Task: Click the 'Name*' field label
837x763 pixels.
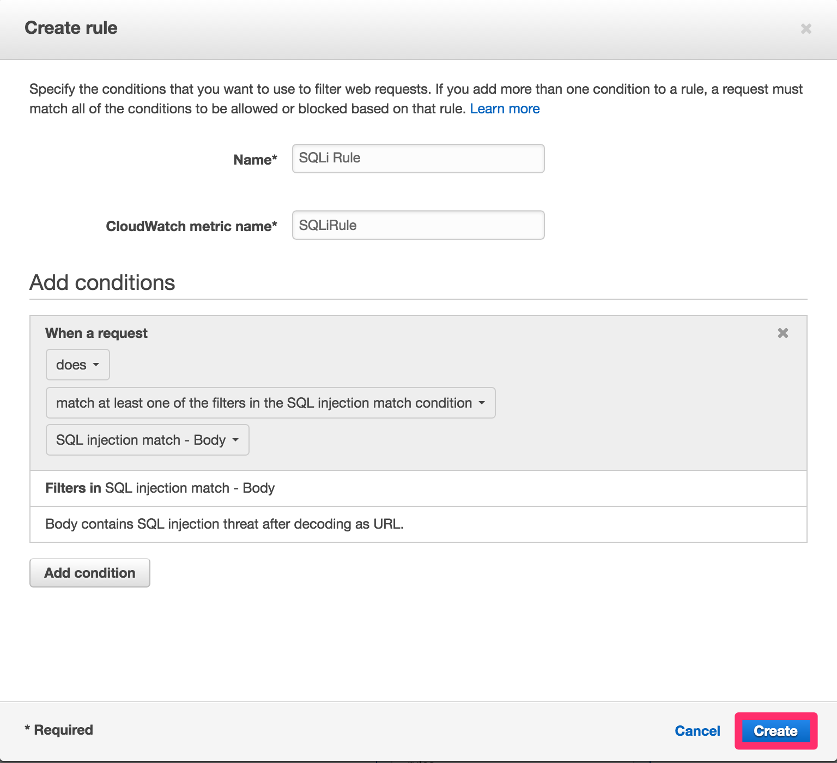Action: [255, 160]
